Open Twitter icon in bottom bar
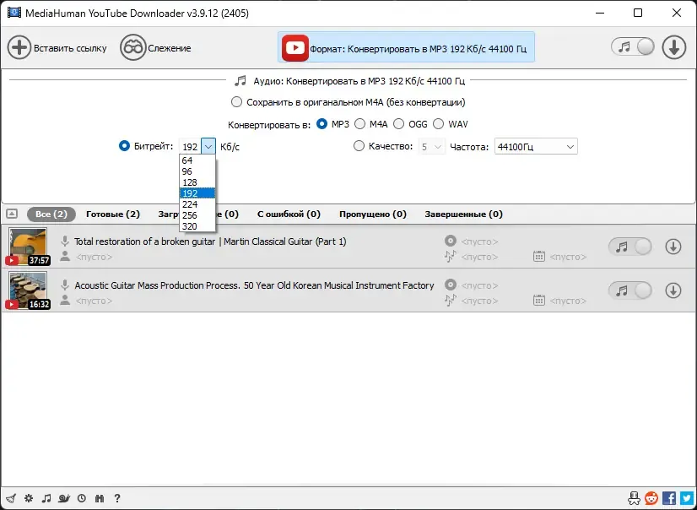The image size is (697, 510). (x=687, y=498)
